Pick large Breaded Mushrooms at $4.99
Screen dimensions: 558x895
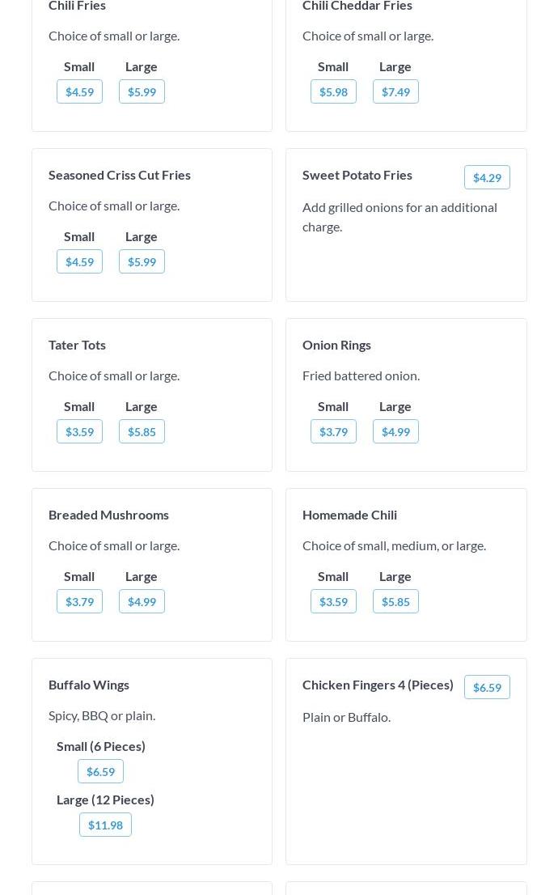[142, 601]
